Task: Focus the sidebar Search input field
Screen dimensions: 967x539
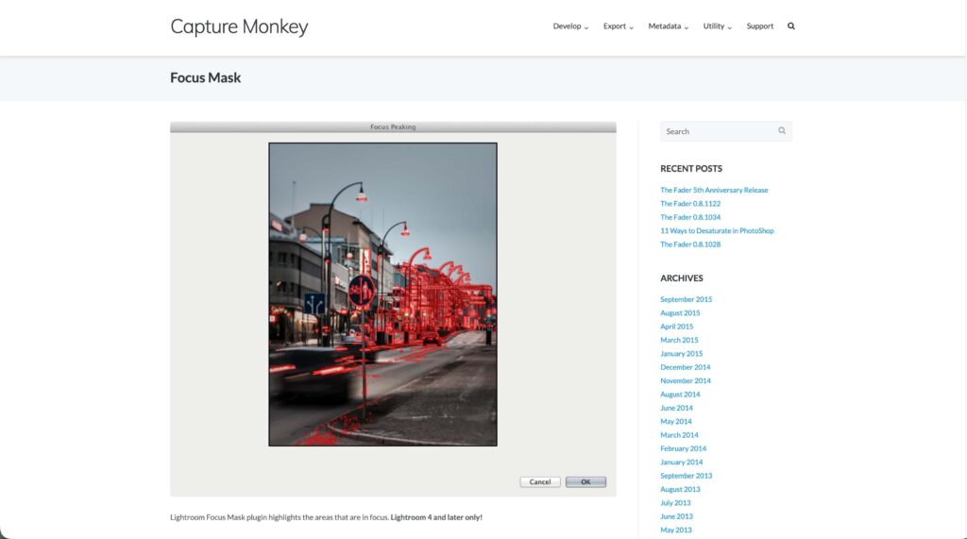Action: click(726, 131)
